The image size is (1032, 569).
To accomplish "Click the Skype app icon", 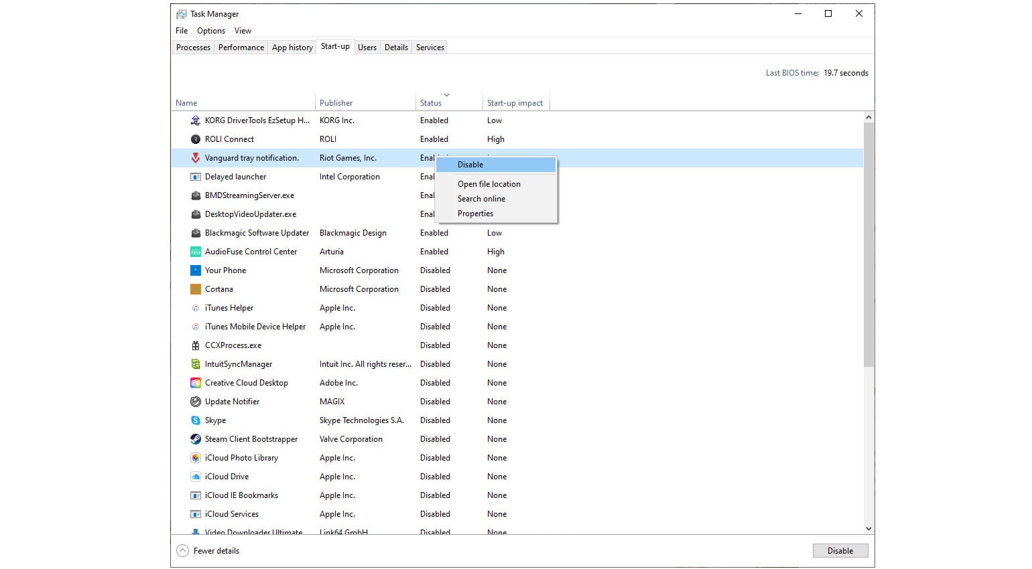I will [x=196, y=420].
